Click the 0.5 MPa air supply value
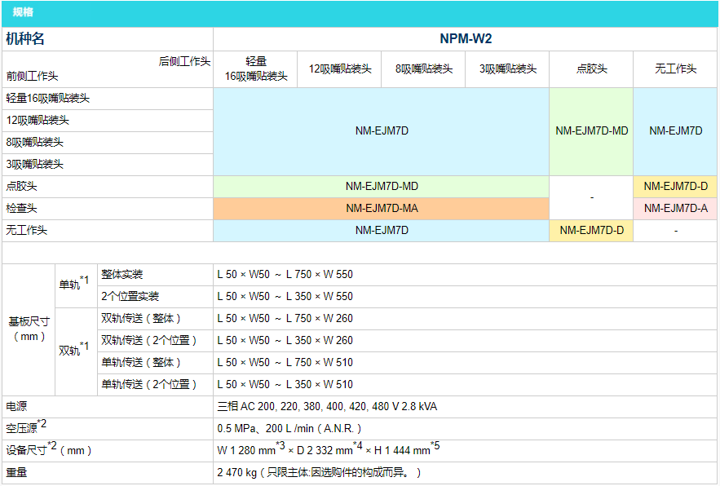The image size is (720, 486). tap(289, 428)
